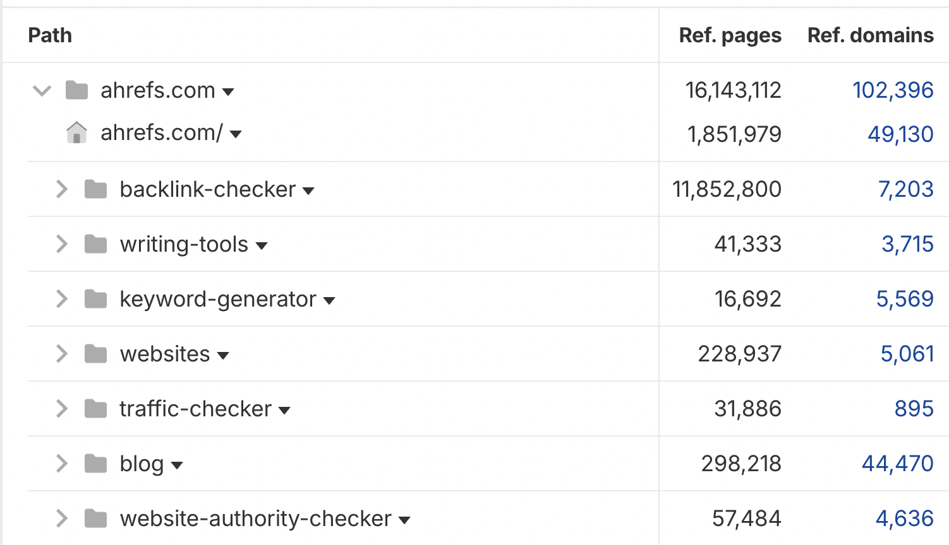
Task: Open the 102,396 referring domains link
Action: click(893, 90)
